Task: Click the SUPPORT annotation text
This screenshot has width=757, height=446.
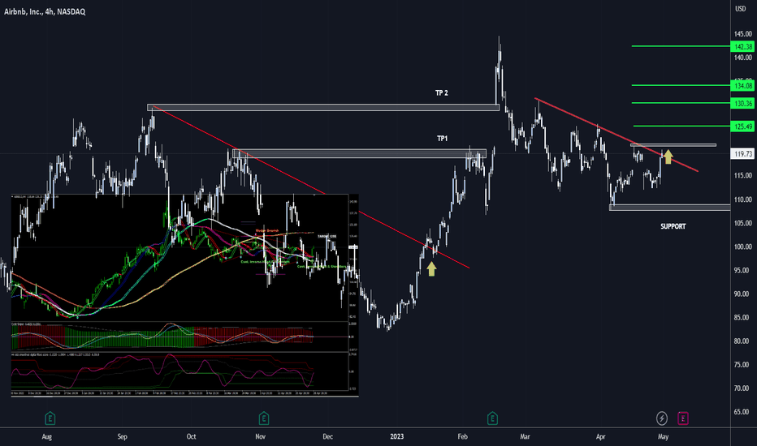Action: pos(673,226)
